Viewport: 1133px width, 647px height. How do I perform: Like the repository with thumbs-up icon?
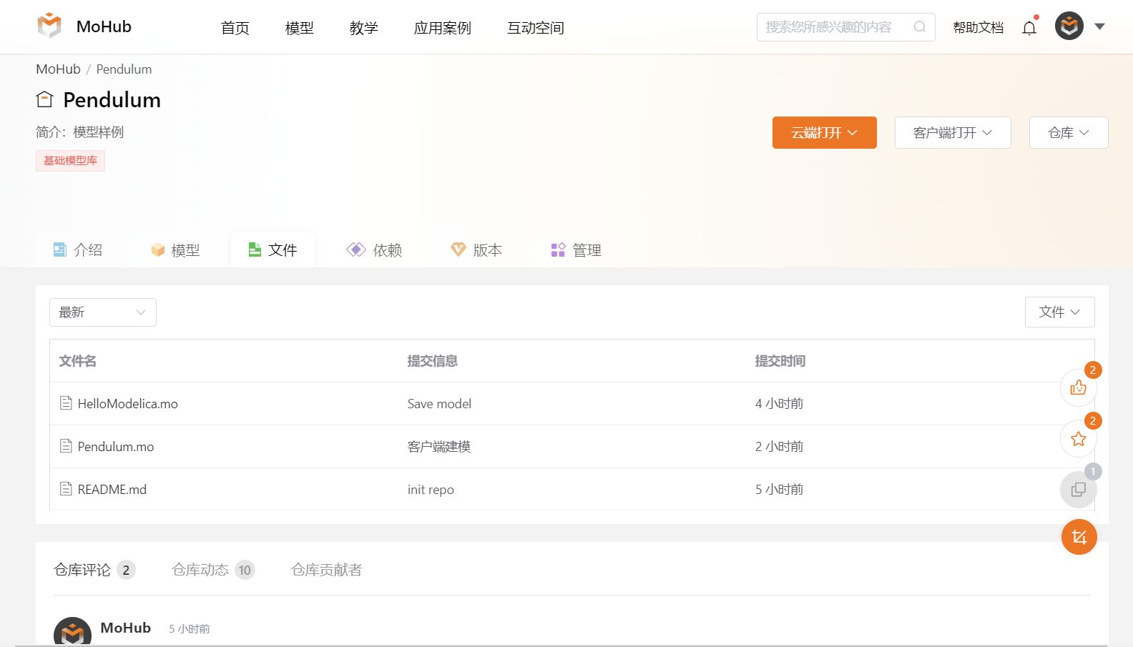tap(1079, 387)
